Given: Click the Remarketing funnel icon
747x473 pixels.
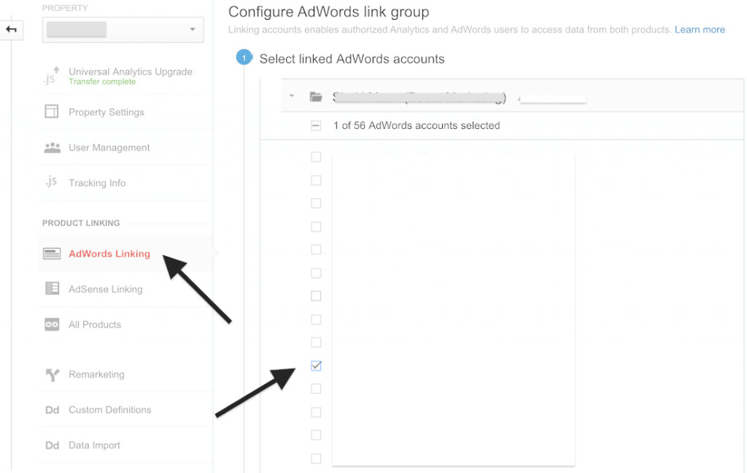Looking at the screenshot, I should pos(52,375).
